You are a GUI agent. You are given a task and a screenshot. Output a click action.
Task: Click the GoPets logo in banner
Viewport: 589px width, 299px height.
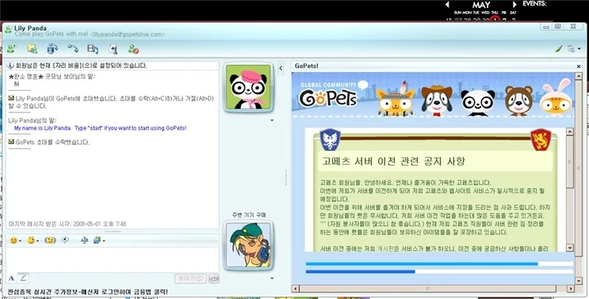pyautogui.click(x=328, y=97)
